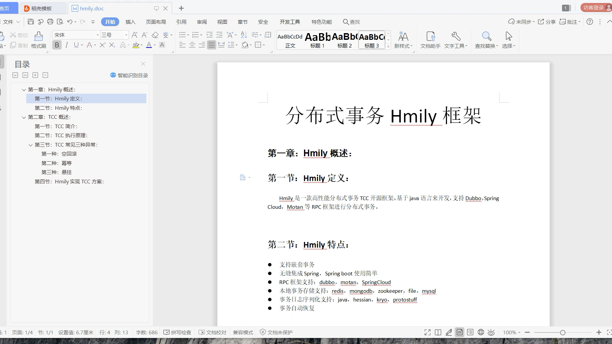Viewport: 612px width, 344px height.
Task: Click the Undo arrow icon
Action: [70, 22]
